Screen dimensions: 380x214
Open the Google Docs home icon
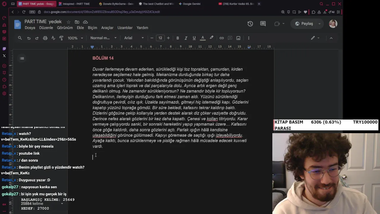coord(18,24)
